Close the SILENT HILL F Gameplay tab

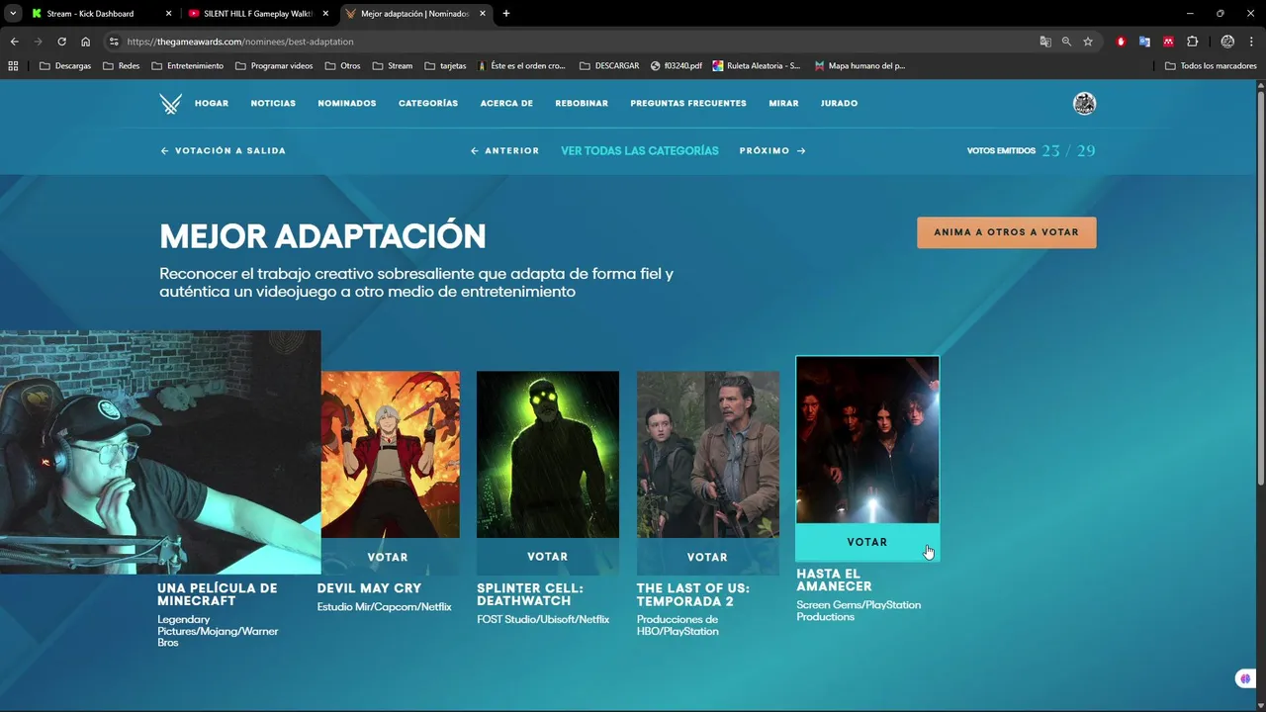tap(325, 14)
